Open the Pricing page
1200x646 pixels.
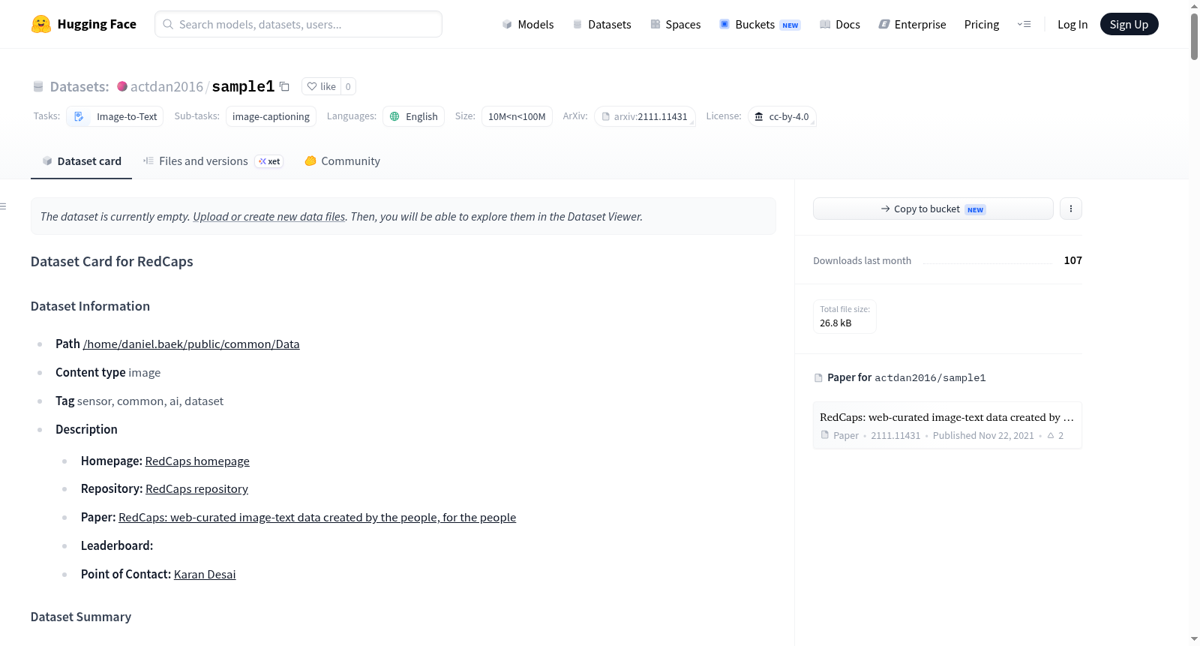[982, 24]
